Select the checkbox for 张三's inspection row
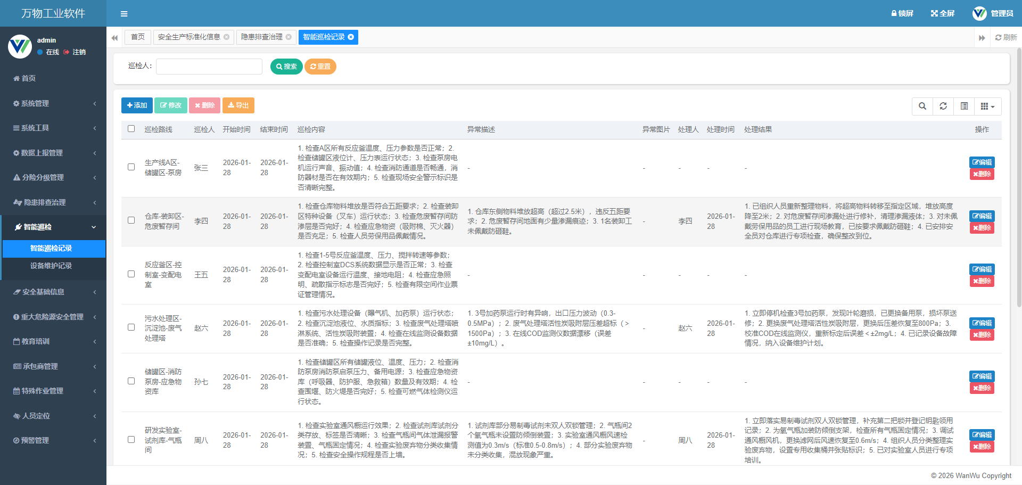The width and height of the screenshot is (1022, 485). tap(131, 167)
